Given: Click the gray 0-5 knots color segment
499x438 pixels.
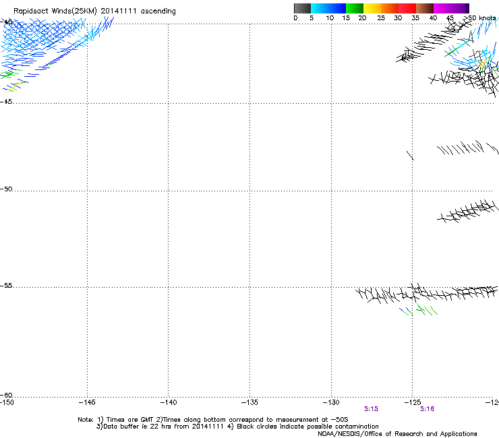Looking at the screenshot, I should coord(302,8).
